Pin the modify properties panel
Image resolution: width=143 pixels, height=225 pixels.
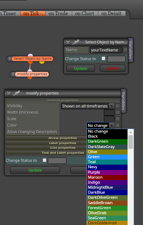coord(17,93)
